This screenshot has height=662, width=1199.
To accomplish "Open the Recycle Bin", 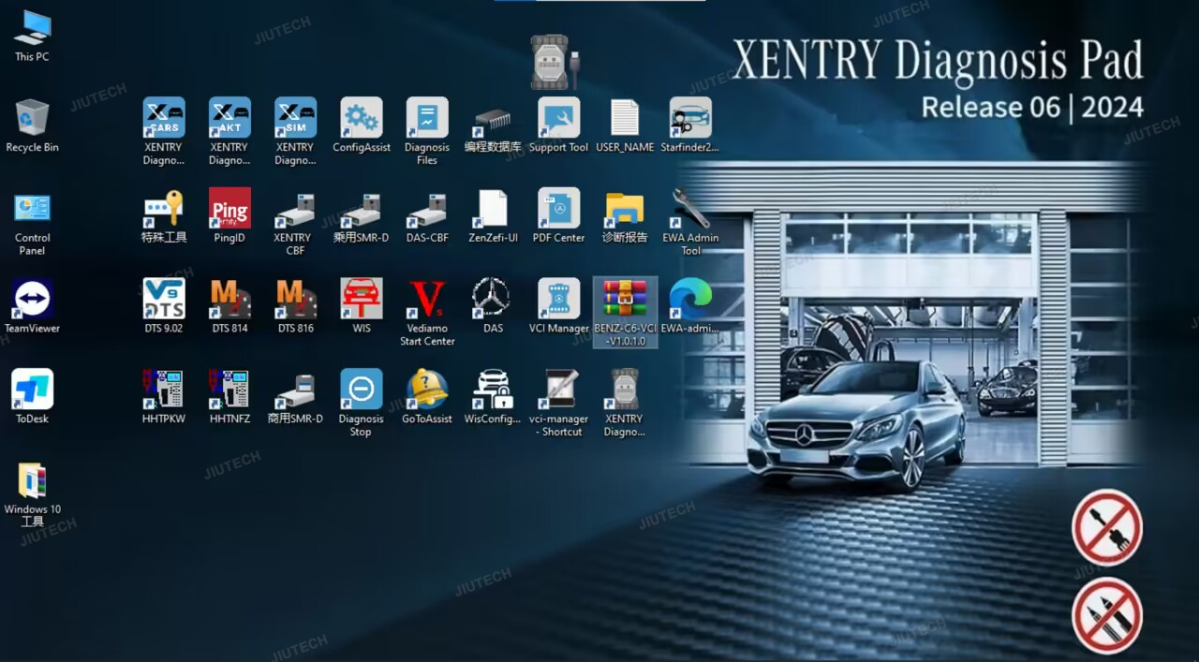I will coord(32,118).
